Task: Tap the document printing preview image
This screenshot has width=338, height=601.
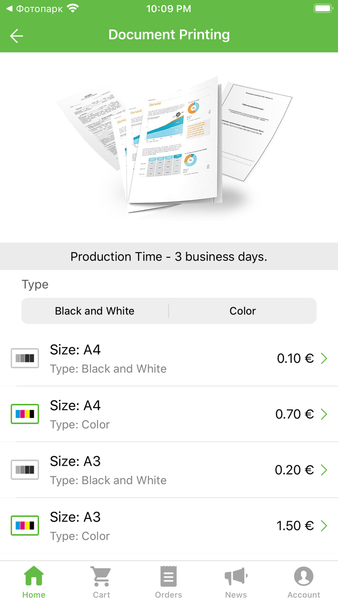Action: pyautogui.click(x=169, y=145)
